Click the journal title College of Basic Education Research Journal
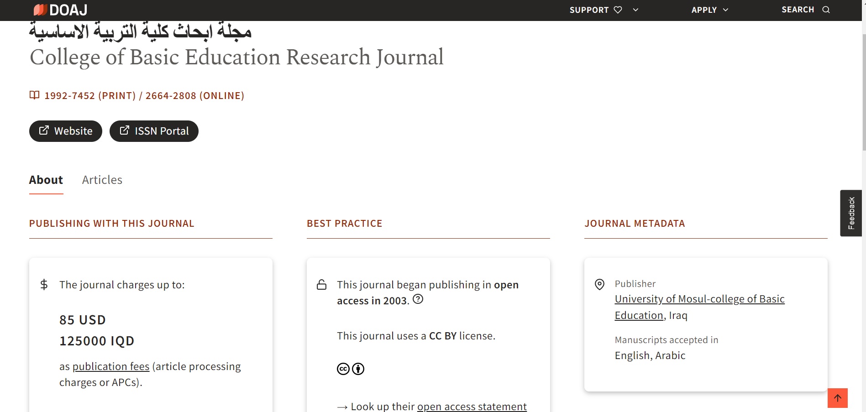Viewport: 866px width, 412px height. click(x=236, y=57)
